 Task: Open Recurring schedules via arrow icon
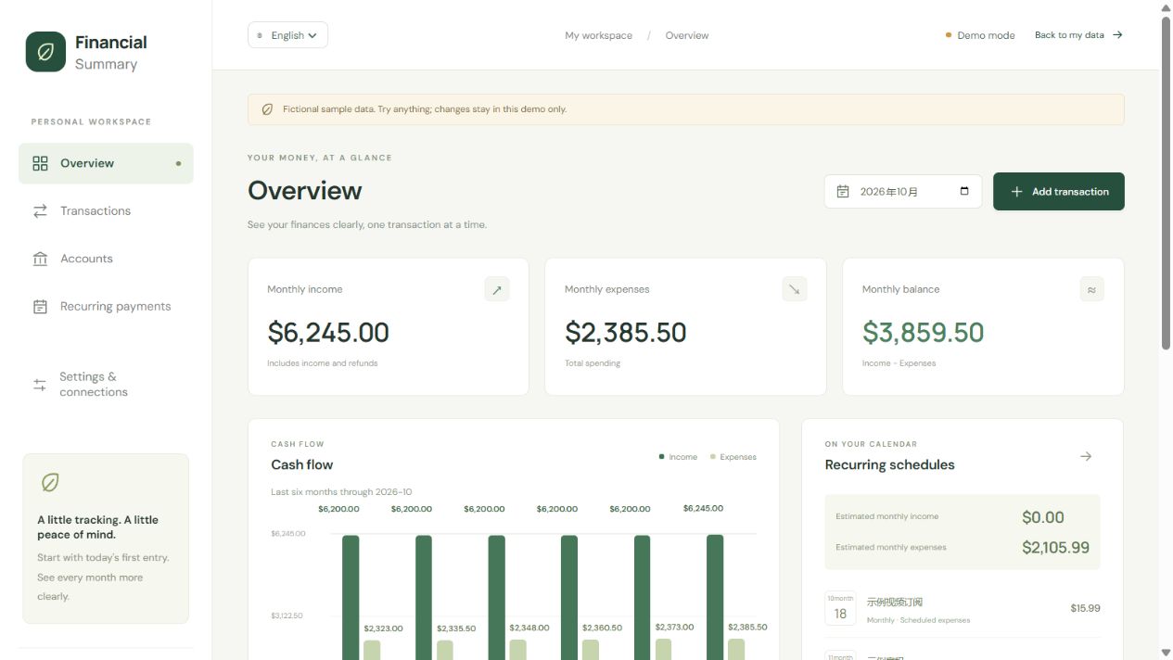(x=1086, y=456)
